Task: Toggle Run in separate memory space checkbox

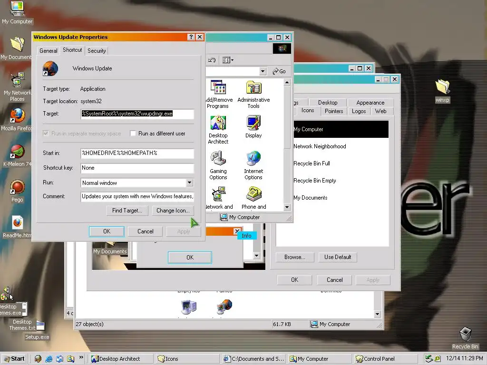Action: 46,134
